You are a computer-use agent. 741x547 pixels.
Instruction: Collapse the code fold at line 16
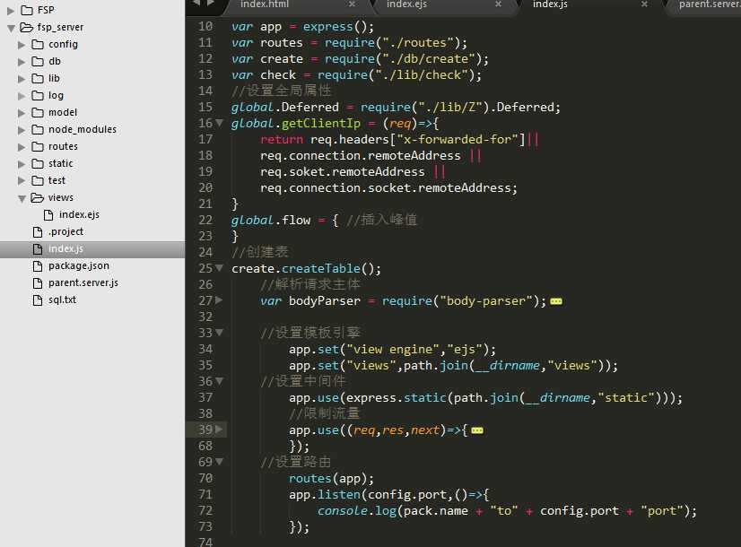pyautogui.click(x=219, y=123)
